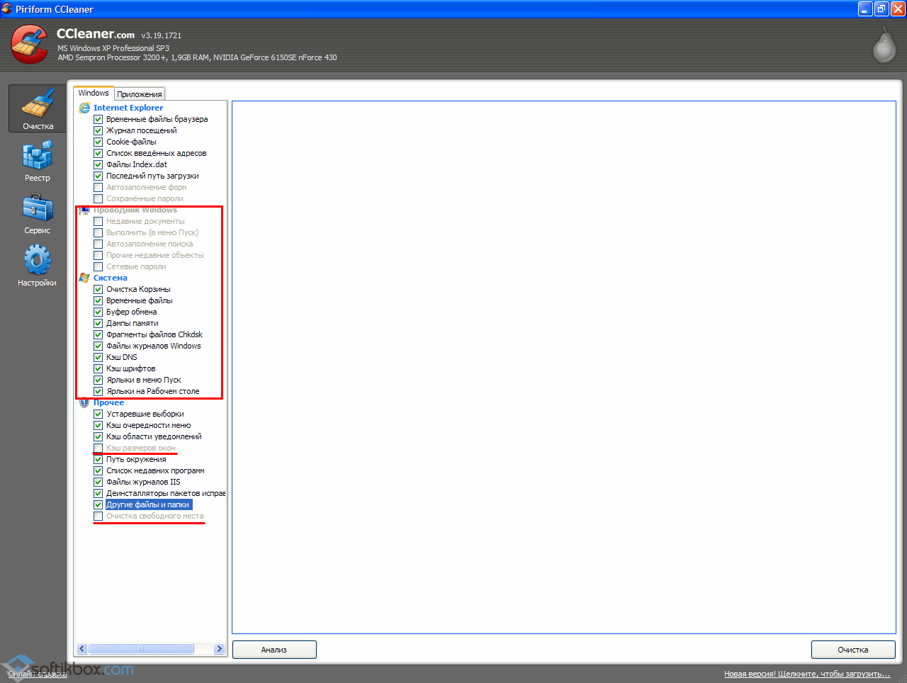Click the Прочее shield category icon
Image resolution: width=907 pixels, height=683 pixels.
[84, 402]
